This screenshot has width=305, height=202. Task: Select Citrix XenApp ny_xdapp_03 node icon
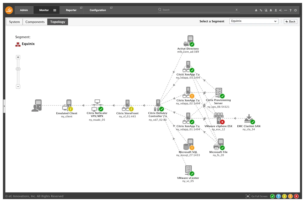point(188,67)
